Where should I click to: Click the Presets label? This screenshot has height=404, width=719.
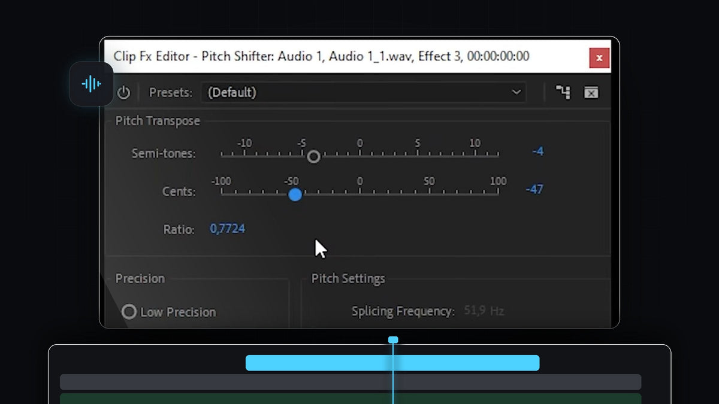coord(171,93)
